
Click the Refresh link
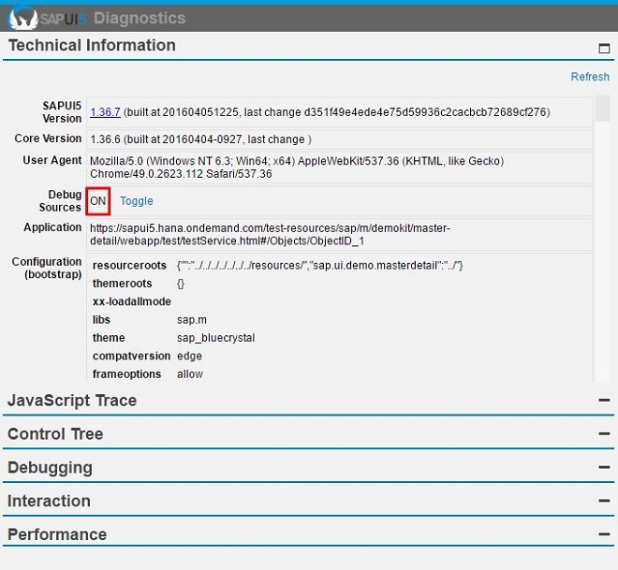click(x=590, y=77)
